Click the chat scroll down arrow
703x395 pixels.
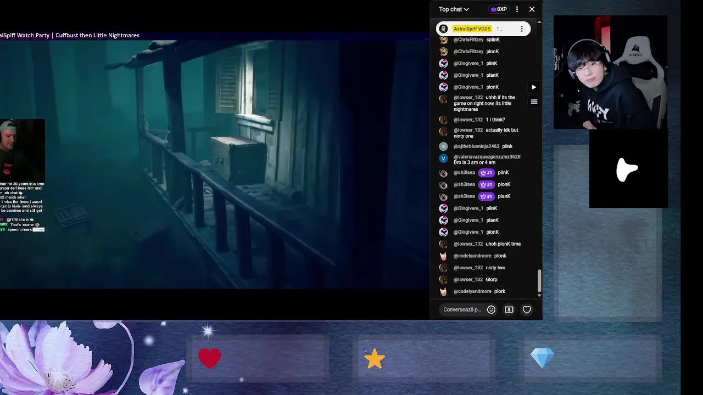coord(539,295)
